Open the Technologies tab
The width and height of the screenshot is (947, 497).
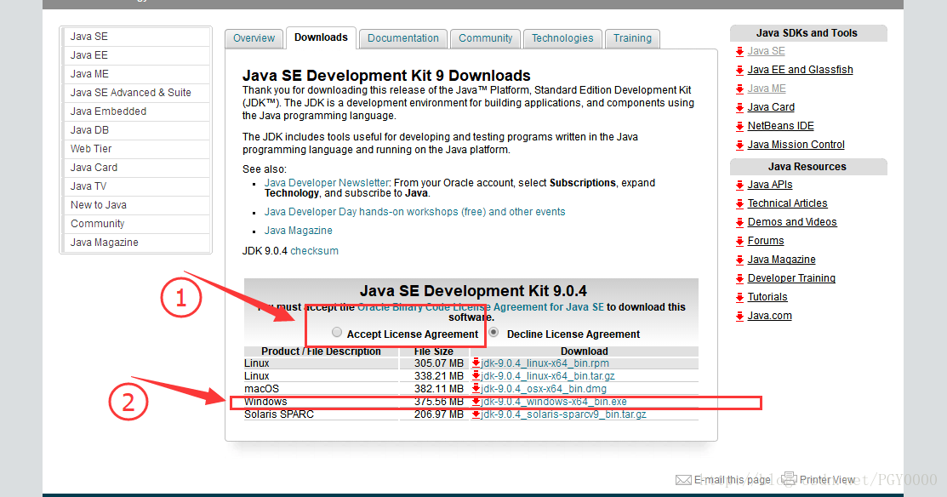tap(562, 38)
